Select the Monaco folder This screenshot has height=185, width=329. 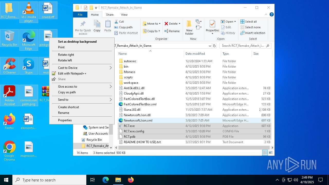click(195, 72)
